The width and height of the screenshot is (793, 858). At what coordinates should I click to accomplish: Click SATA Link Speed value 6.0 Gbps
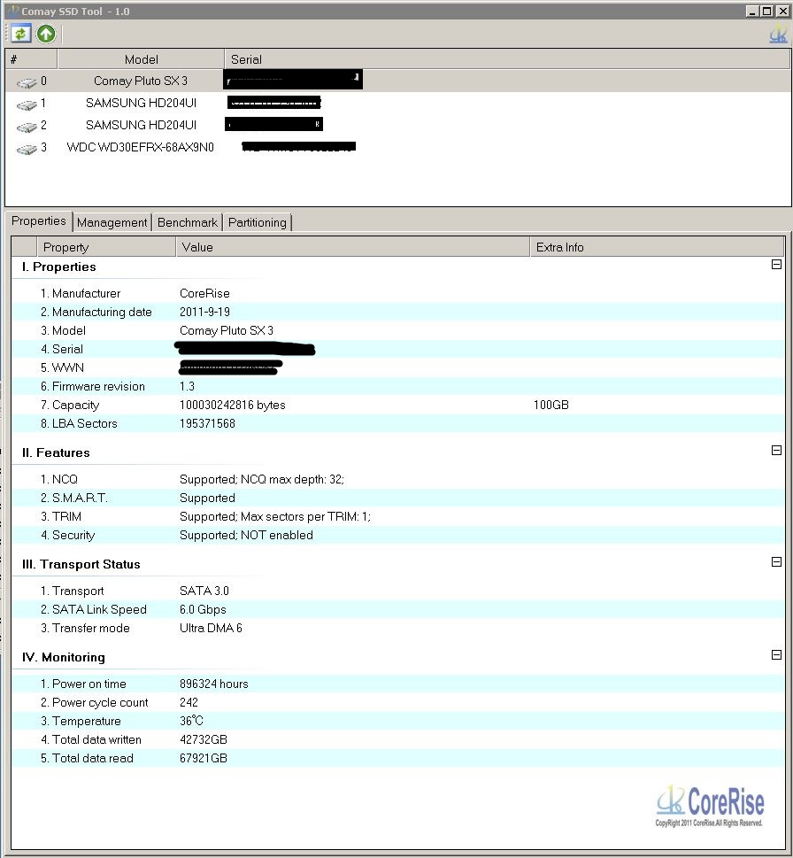coord(203,609)
